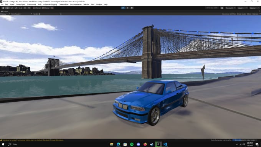Open the Account dropdown

(230, 8)
